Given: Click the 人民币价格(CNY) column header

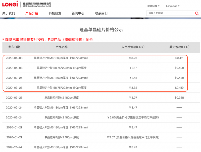Looking at the screenshot, I should (x=133, y=47).
